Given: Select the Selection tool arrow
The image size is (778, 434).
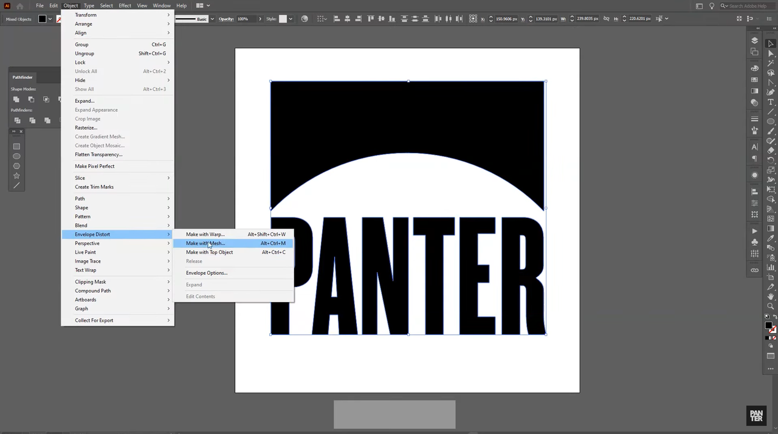Looking at the screenshot, I should tap(771, 44).
